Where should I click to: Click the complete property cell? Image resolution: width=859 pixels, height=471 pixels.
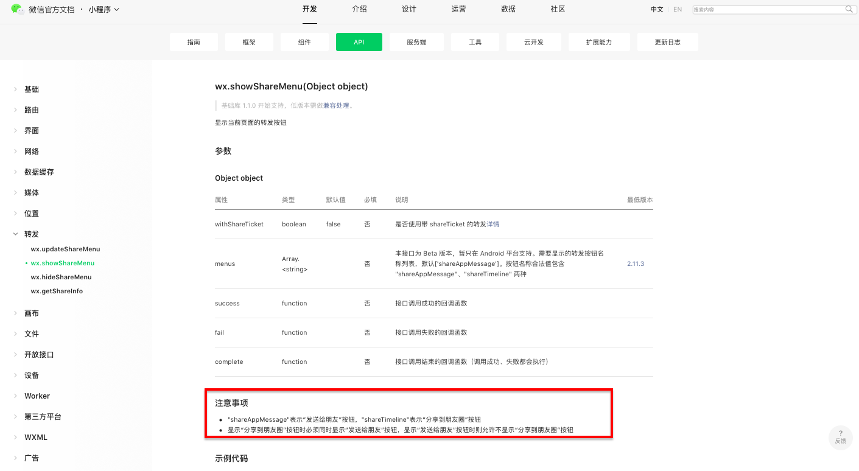(x=229, y=361)
